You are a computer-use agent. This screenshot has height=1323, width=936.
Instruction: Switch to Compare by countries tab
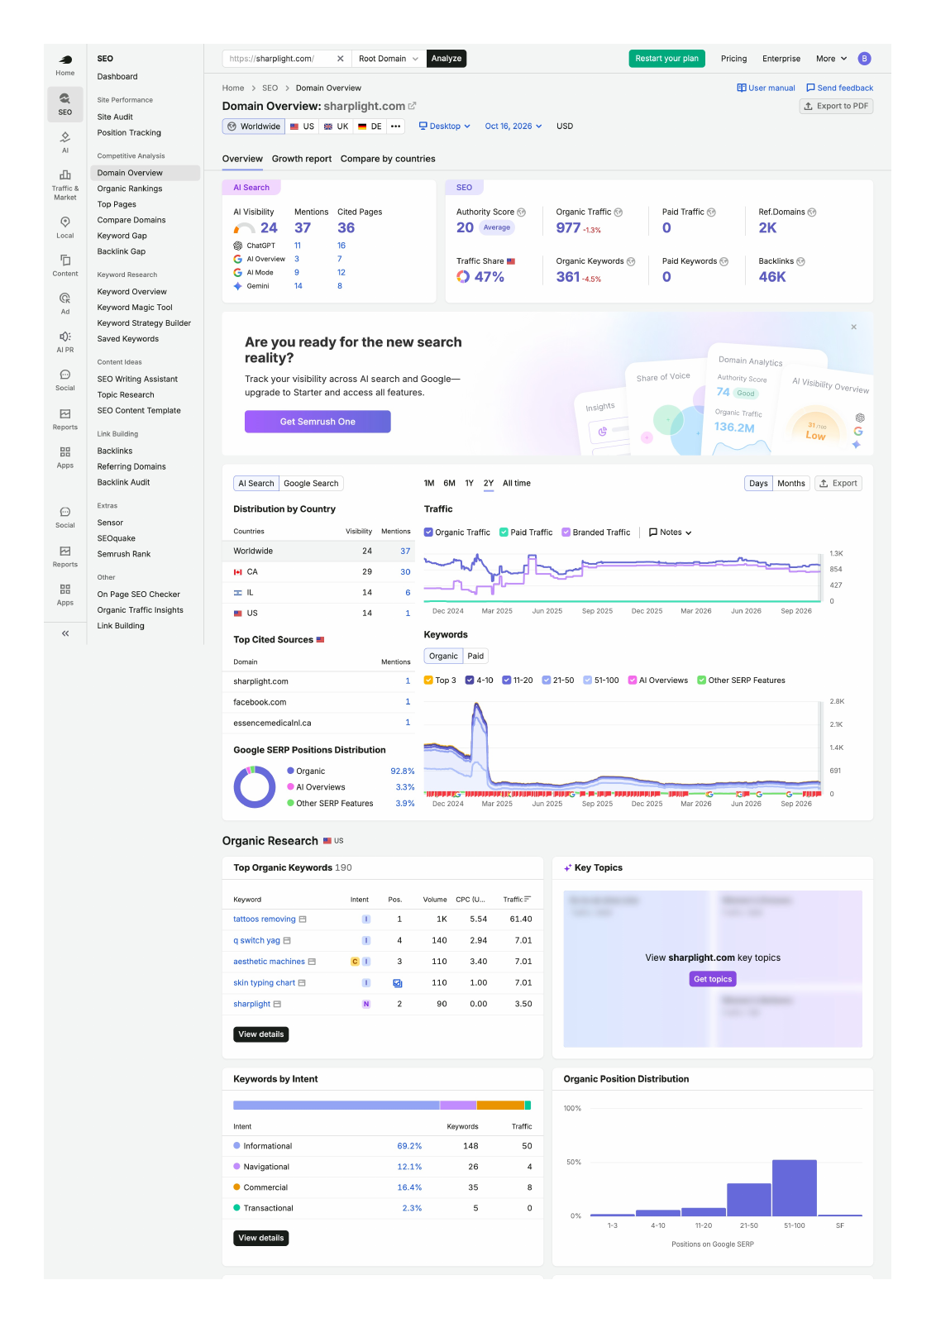[x=388, y=159]
